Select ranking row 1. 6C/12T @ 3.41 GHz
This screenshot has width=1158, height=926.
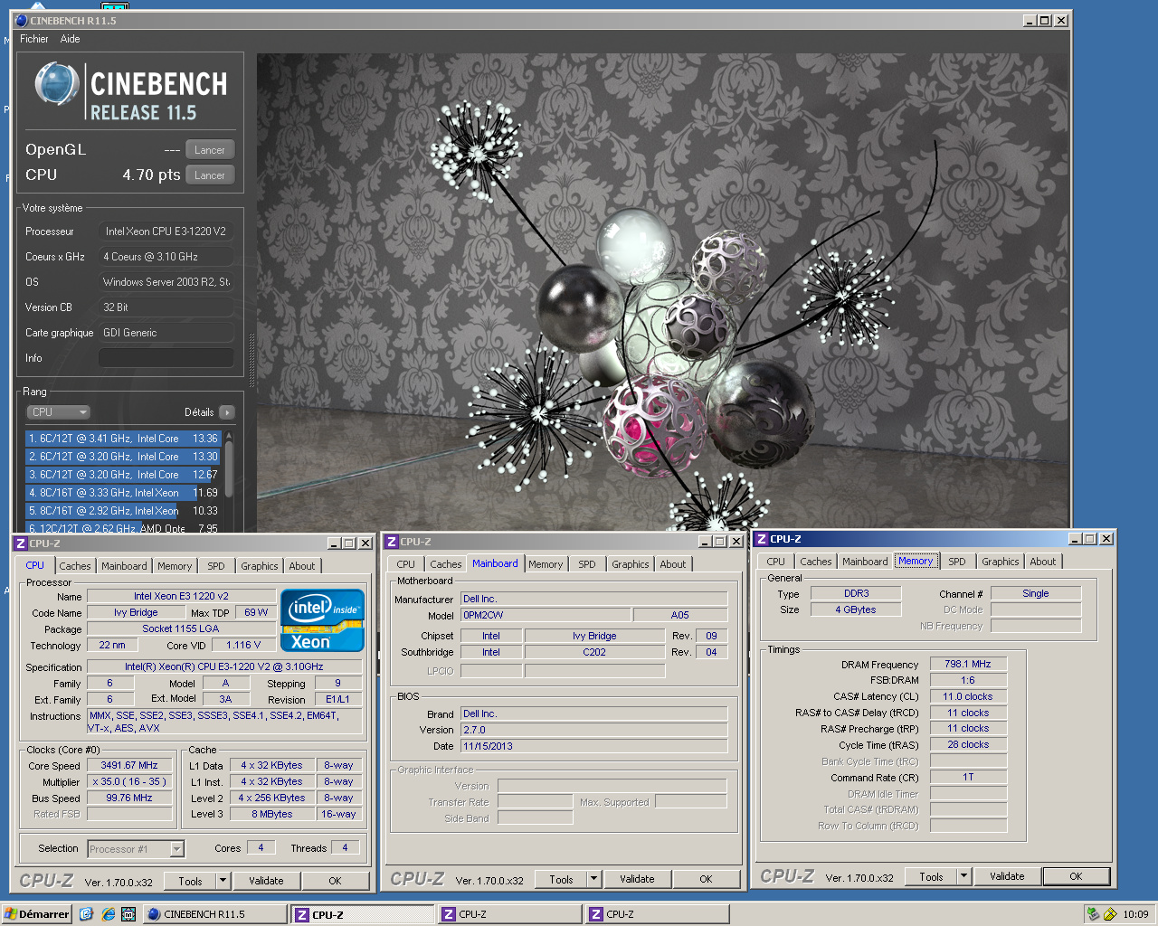point(123,439)
